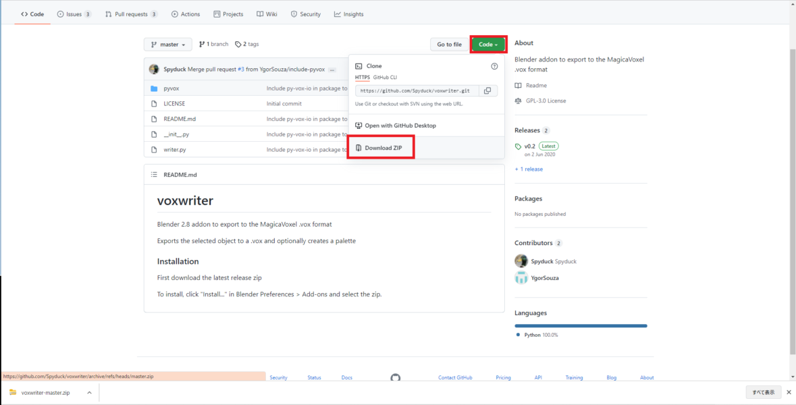The height and width of the screenshot is (405, 796).
Task: Open the Issues tab
Action: point(74,14)
